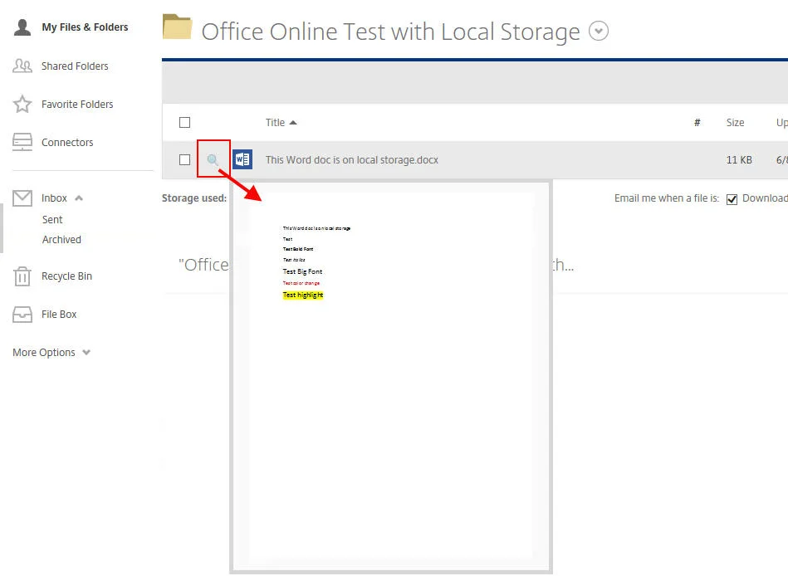Sort by the # column
The image size is (788, 576).
coord(697,123)
